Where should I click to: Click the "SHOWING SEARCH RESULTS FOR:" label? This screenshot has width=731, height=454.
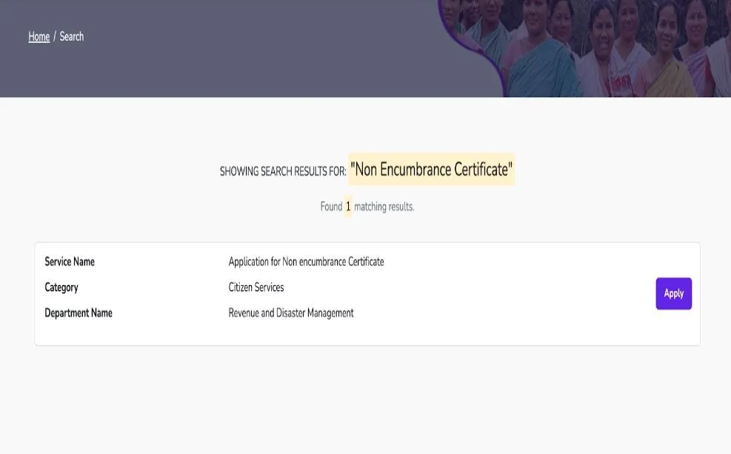283,172
